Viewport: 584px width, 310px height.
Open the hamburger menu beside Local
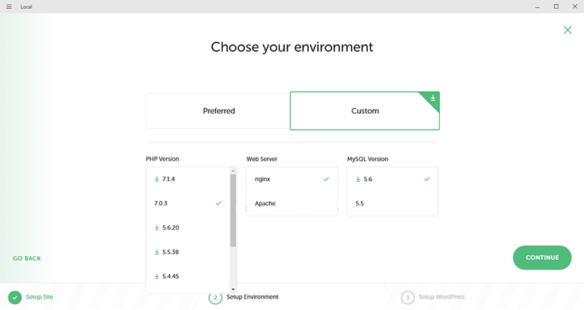point(9,7)
